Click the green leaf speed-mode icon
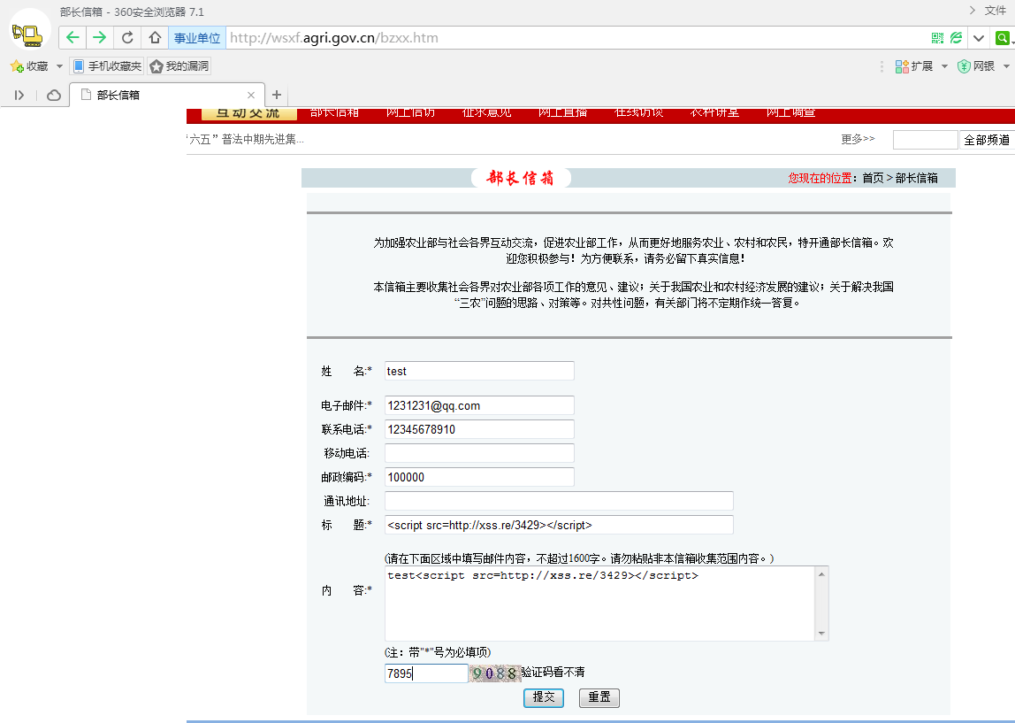1015x723 pixels. [956, 38]
